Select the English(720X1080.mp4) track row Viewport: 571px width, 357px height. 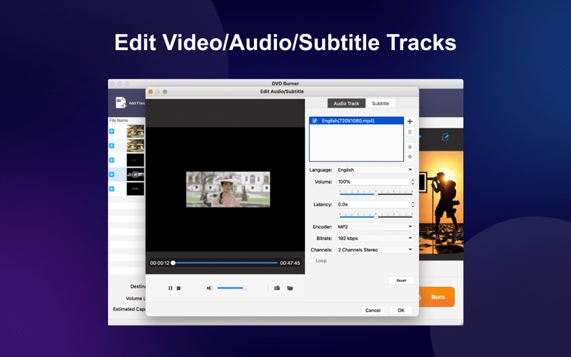click(356, 121)
